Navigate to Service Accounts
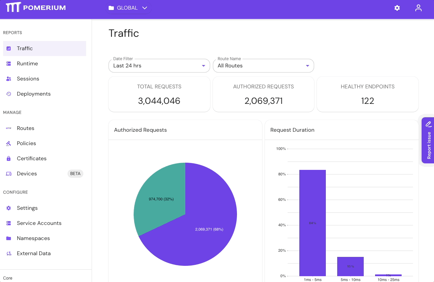434x282 pixels. click(x=39, y=223)
